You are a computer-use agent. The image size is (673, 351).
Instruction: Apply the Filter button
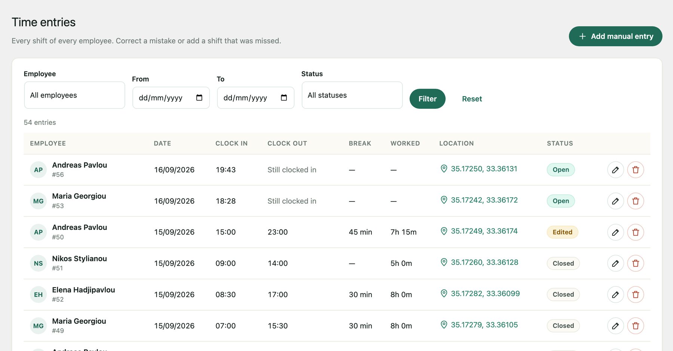pos(427,99)
